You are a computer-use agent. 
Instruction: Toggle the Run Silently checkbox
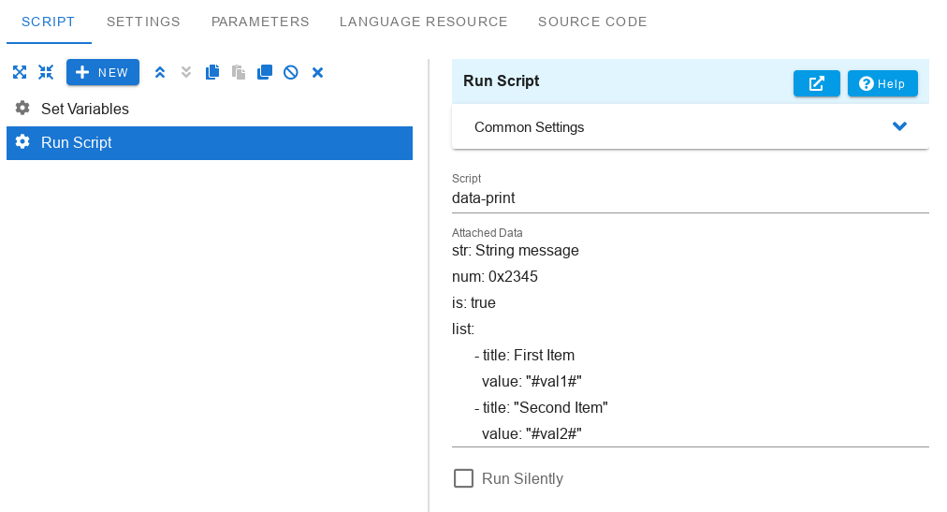point(463,478)
